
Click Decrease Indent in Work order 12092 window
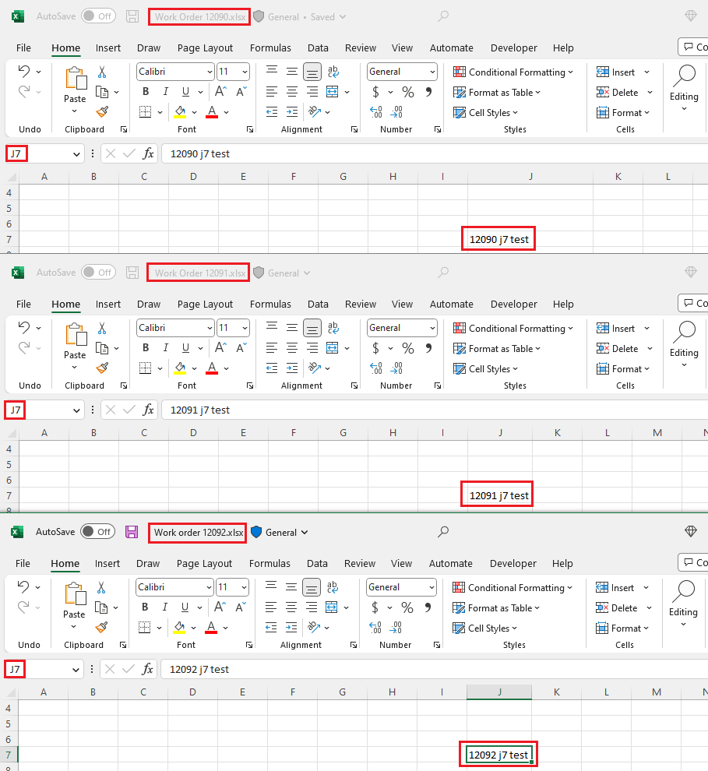(x=271, y=628)
